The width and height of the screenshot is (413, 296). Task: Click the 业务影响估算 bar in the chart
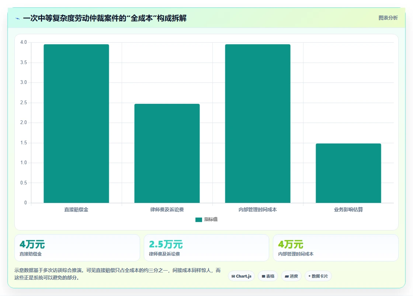(x=348, y=173)
